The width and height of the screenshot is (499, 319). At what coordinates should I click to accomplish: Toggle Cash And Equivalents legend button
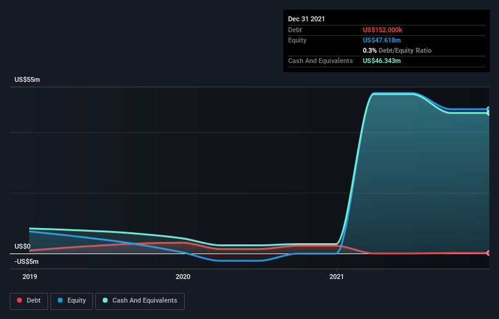(x=140, y=301)
